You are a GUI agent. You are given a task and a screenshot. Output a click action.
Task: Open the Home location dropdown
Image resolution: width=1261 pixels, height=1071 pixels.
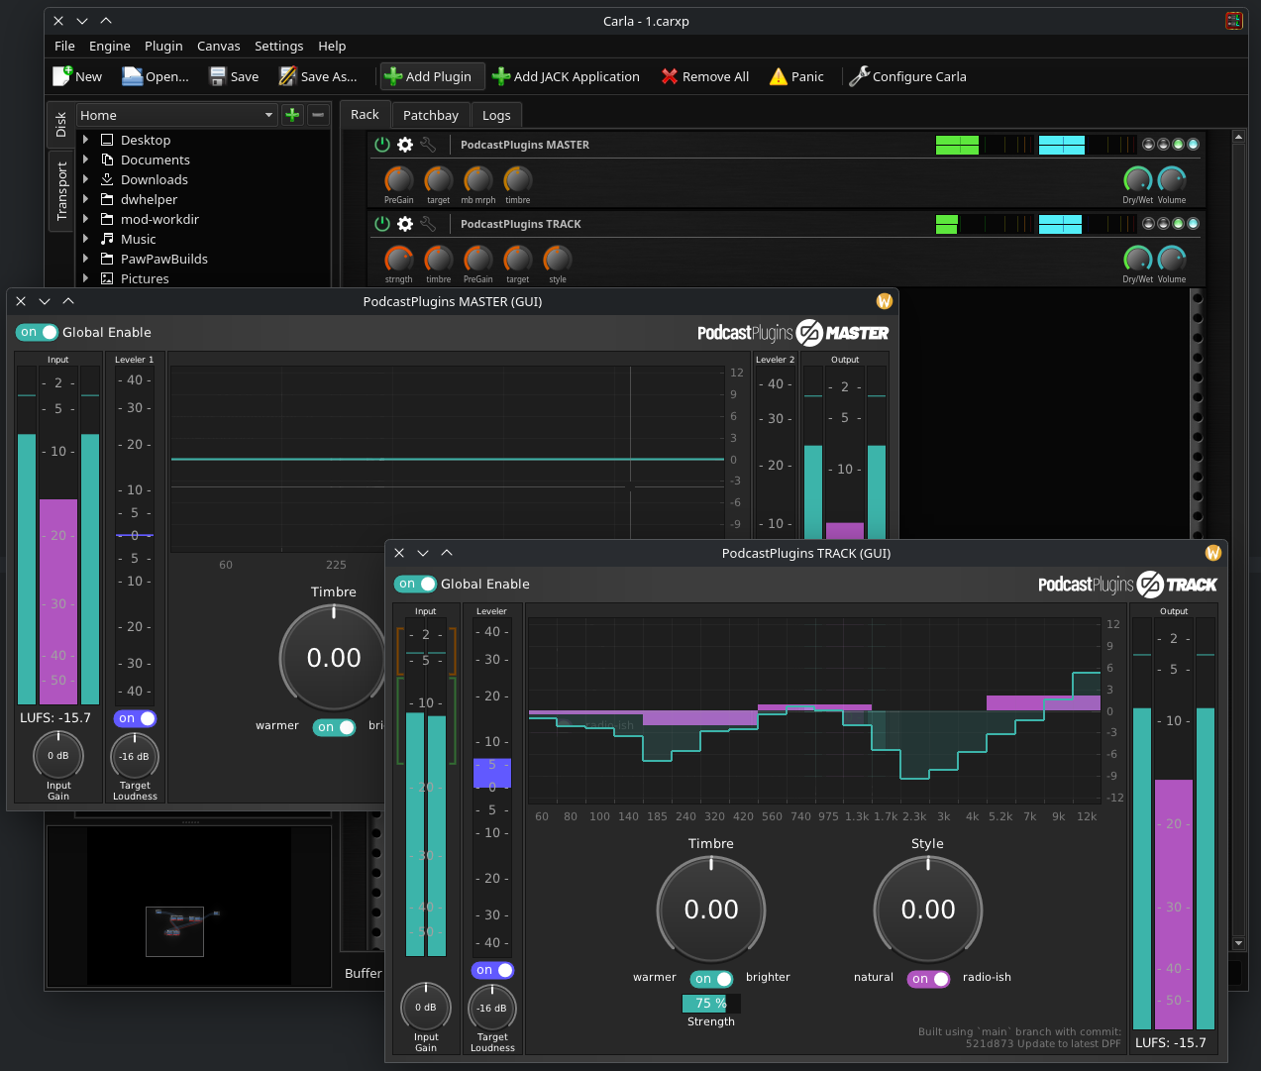point(176,115)
